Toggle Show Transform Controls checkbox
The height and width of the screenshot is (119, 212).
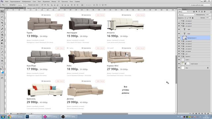point(27,5)
